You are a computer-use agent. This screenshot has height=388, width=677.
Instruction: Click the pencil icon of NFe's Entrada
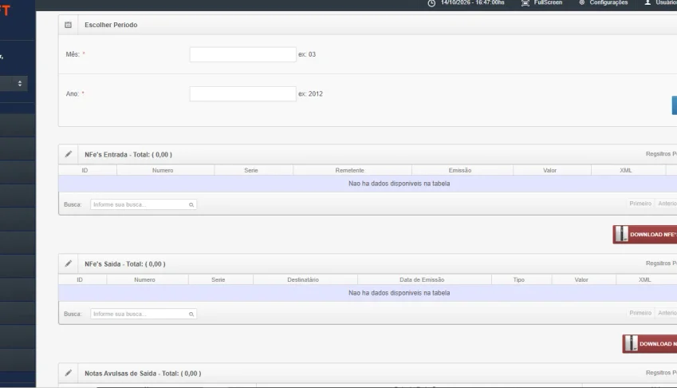click(69, 154)
